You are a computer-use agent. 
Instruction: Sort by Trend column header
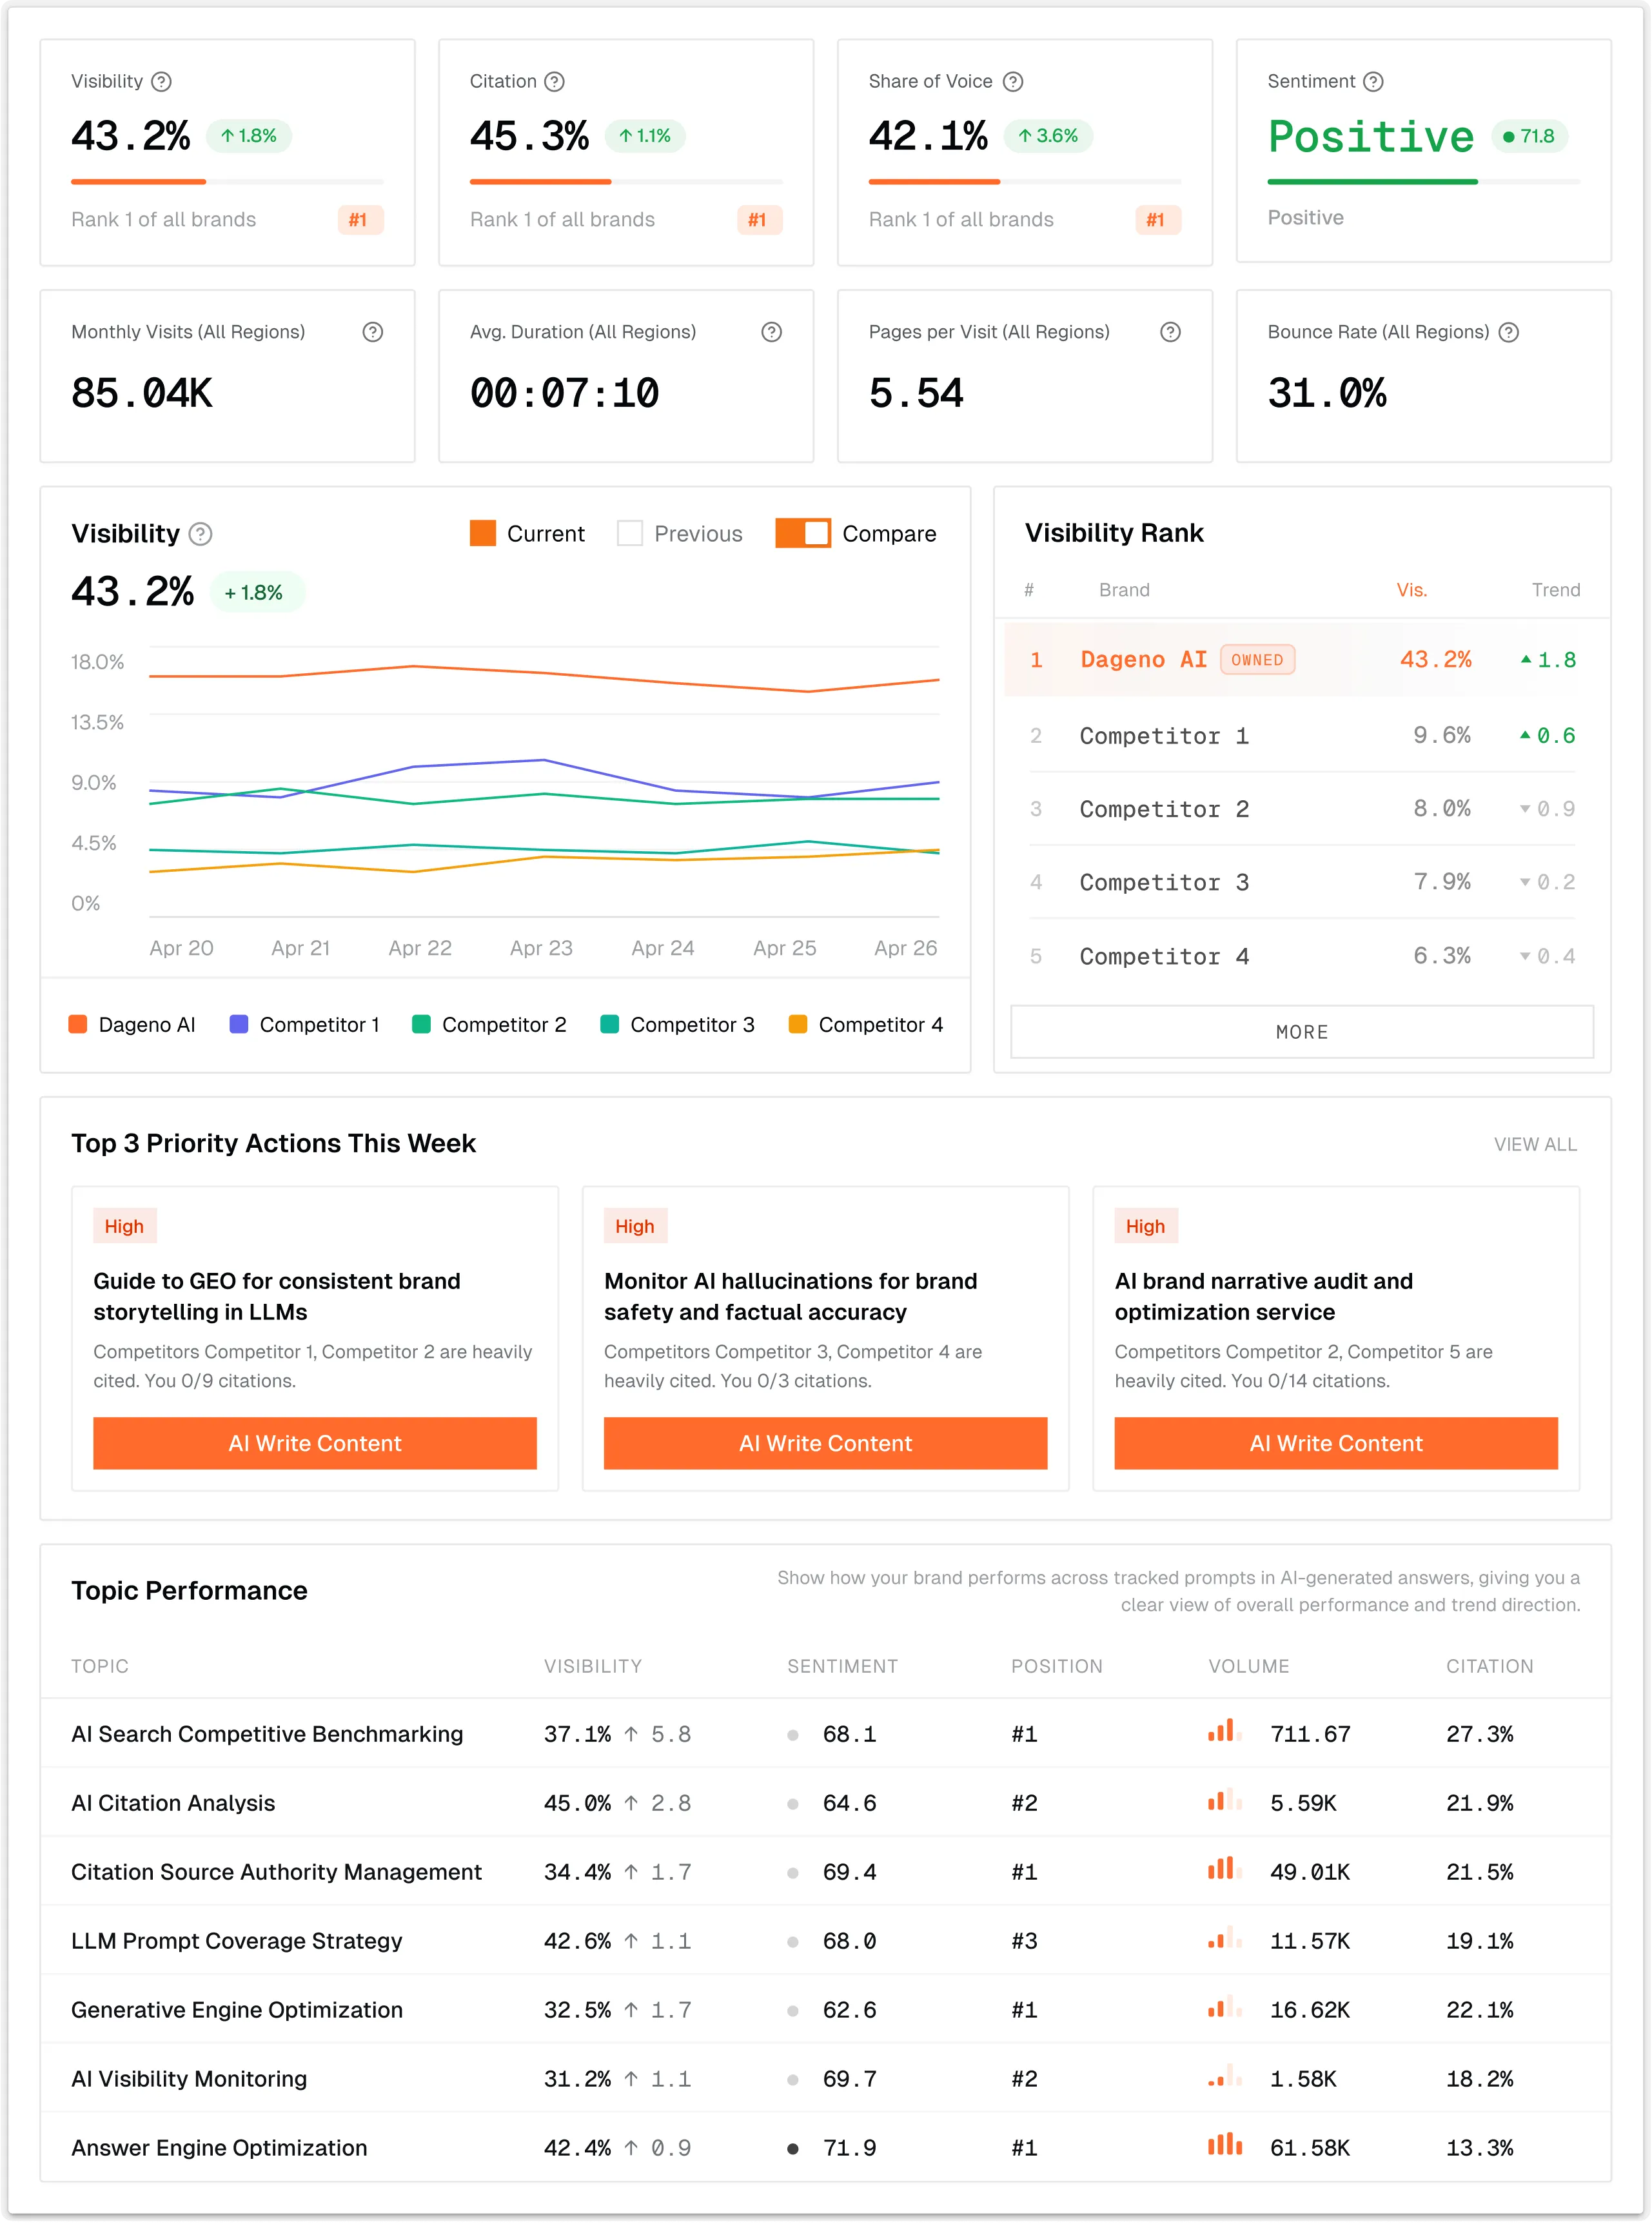tap(1556, 590)
